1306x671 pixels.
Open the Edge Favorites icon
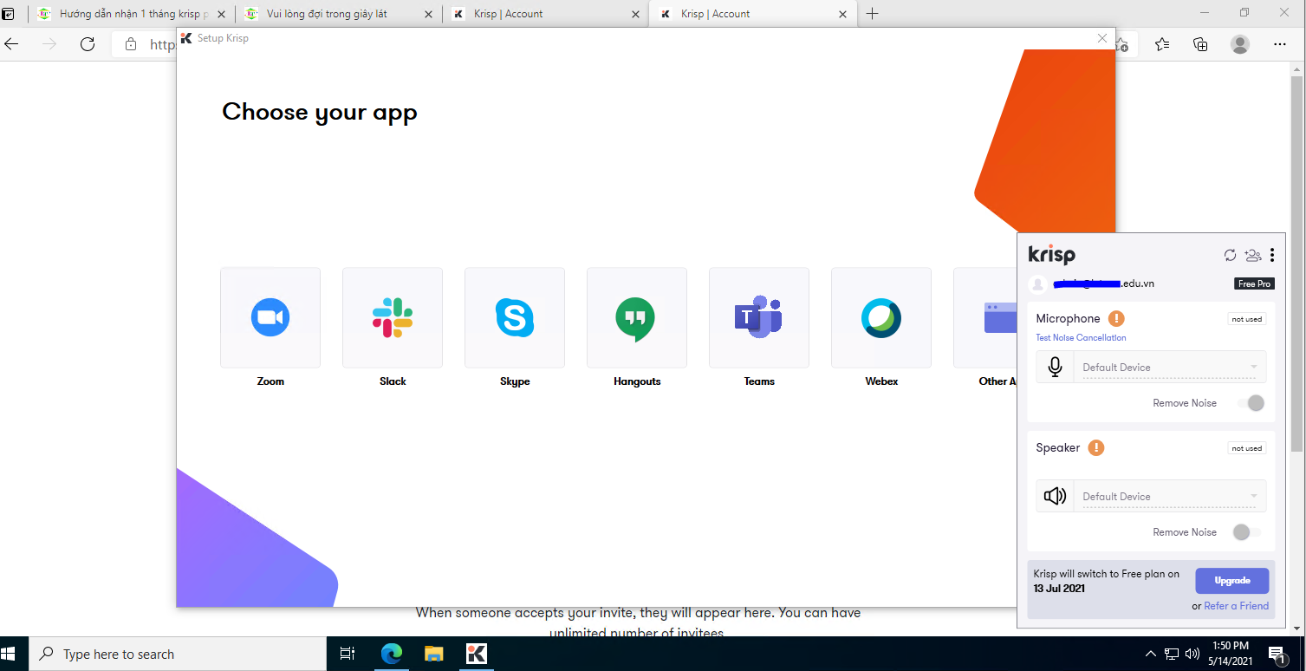point(1162,44)
